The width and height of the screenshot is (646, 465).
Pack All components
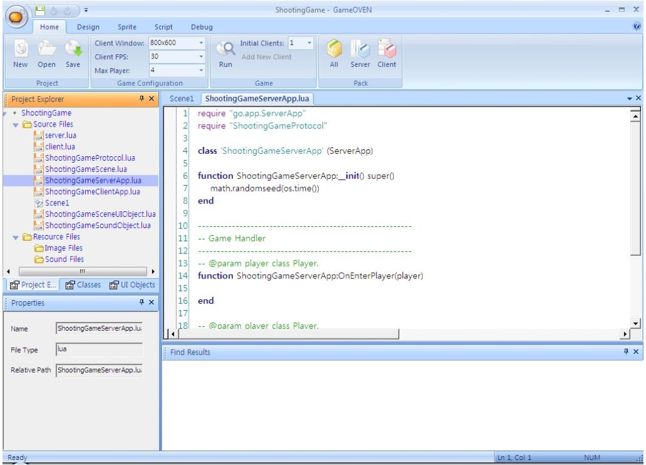coord(334,54)
